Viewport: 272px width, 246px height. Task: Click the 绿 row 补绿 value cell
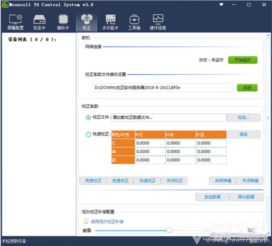point(181,152)
